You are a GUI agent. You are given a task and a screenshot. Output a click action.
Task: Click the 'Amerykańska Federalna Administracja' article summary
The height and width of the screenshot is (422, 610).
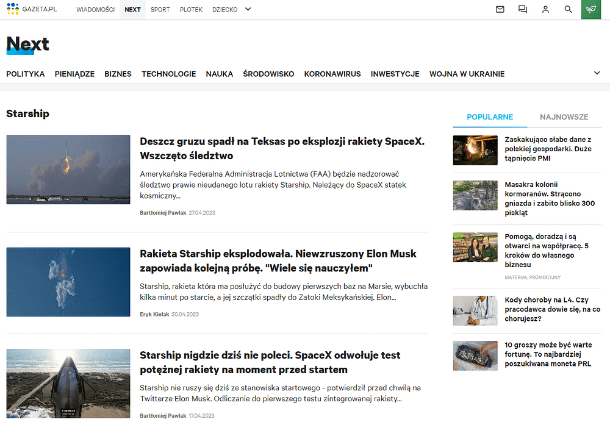(273, 185)
